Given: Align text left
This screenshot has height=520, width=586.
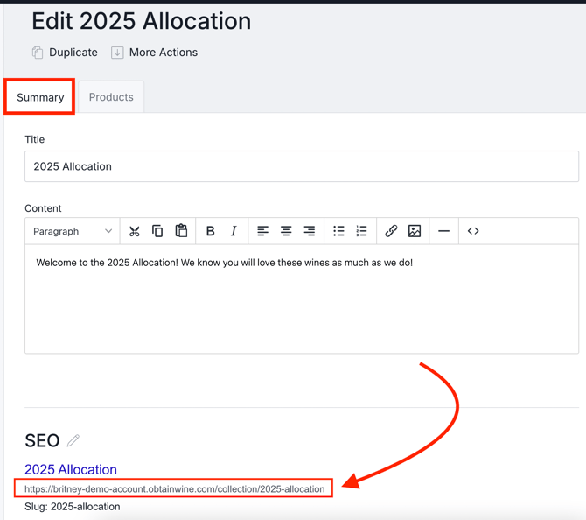Looking at the screenshot, I should click(262, 231).
